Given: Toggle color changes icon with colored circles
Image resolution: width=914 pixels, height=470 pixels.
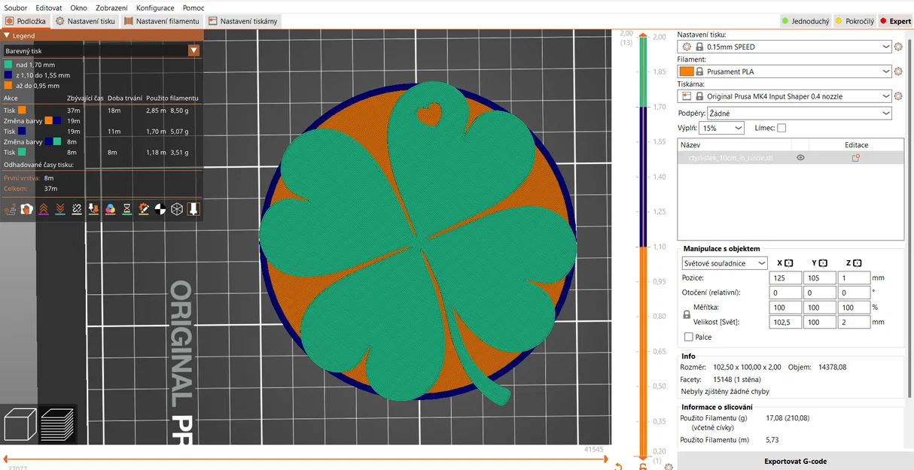Looking at the screenshot, I should 110,209.
